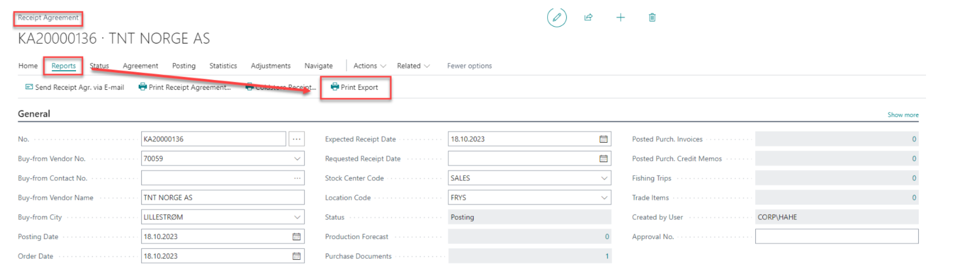The height and width of the screenshot is (270, 971).
Task: Click the edit pencil icon
Action: pos(556,18)
